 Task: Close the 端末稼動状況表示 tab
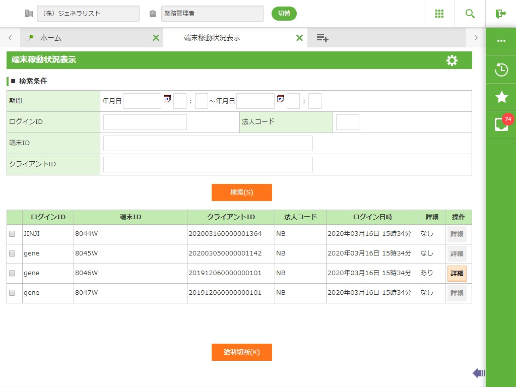click(299, 38)
